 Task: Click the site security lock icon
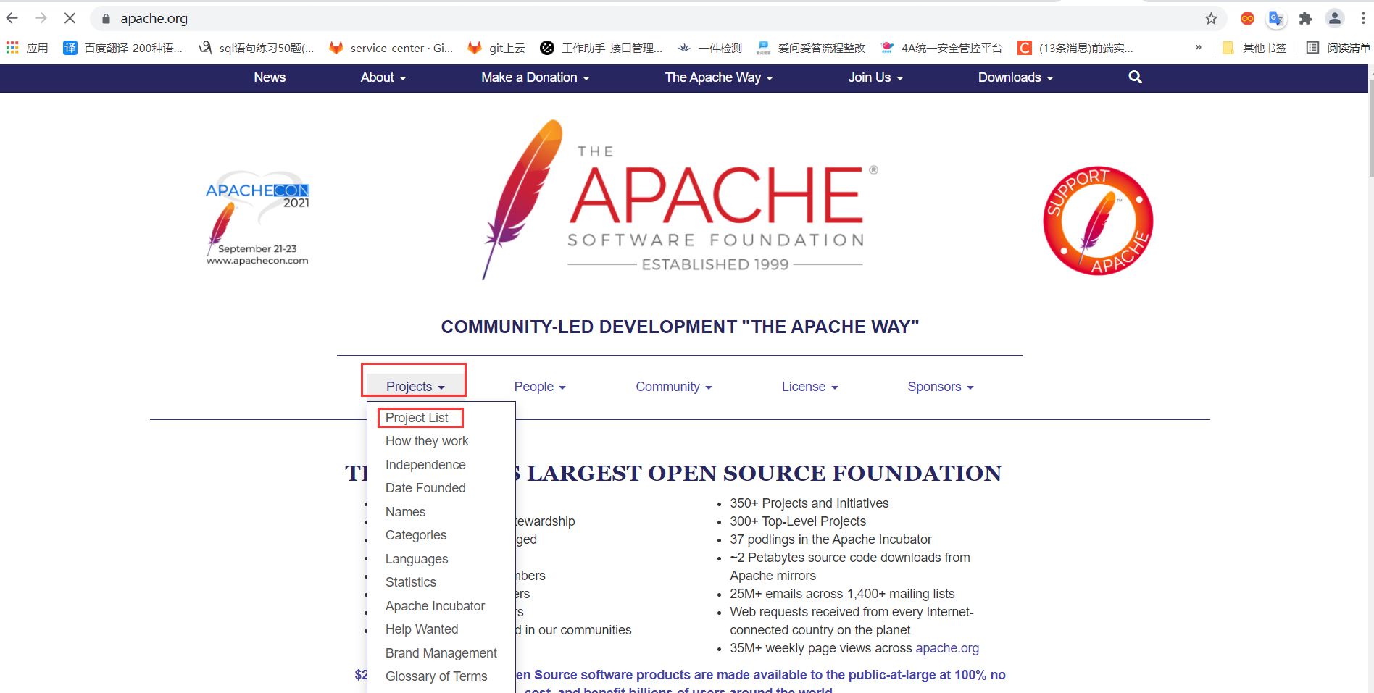click(104, 19)
